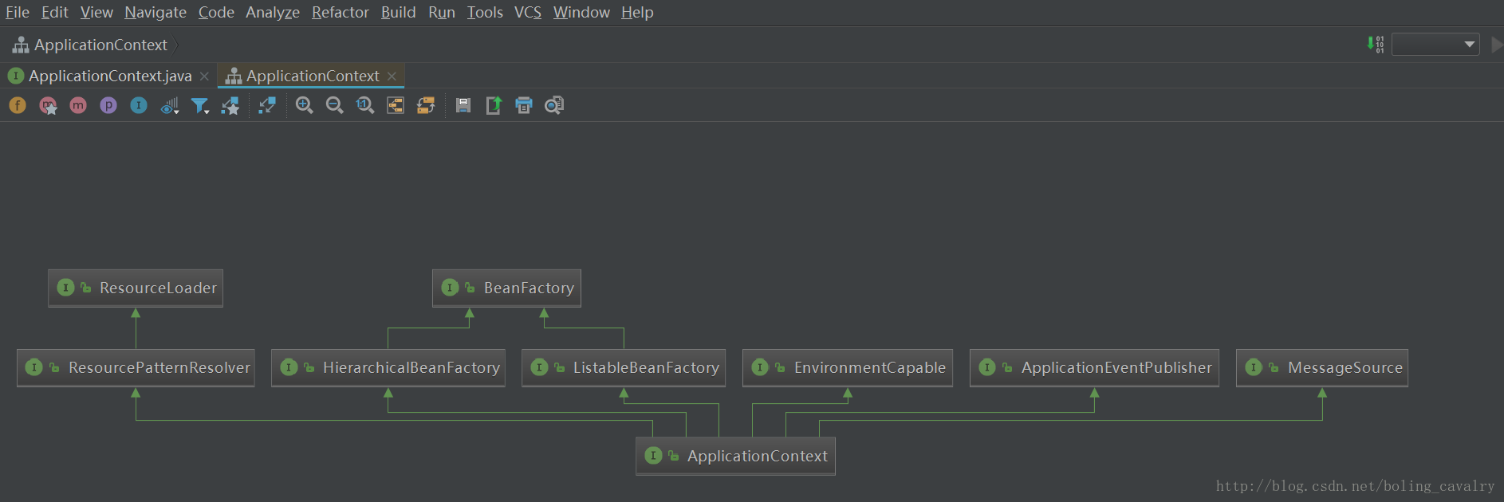Click the save diagram floppy icon
The height and width of the screenshot is (502, 1504).
pyautogui.click(x=463, y=105)
